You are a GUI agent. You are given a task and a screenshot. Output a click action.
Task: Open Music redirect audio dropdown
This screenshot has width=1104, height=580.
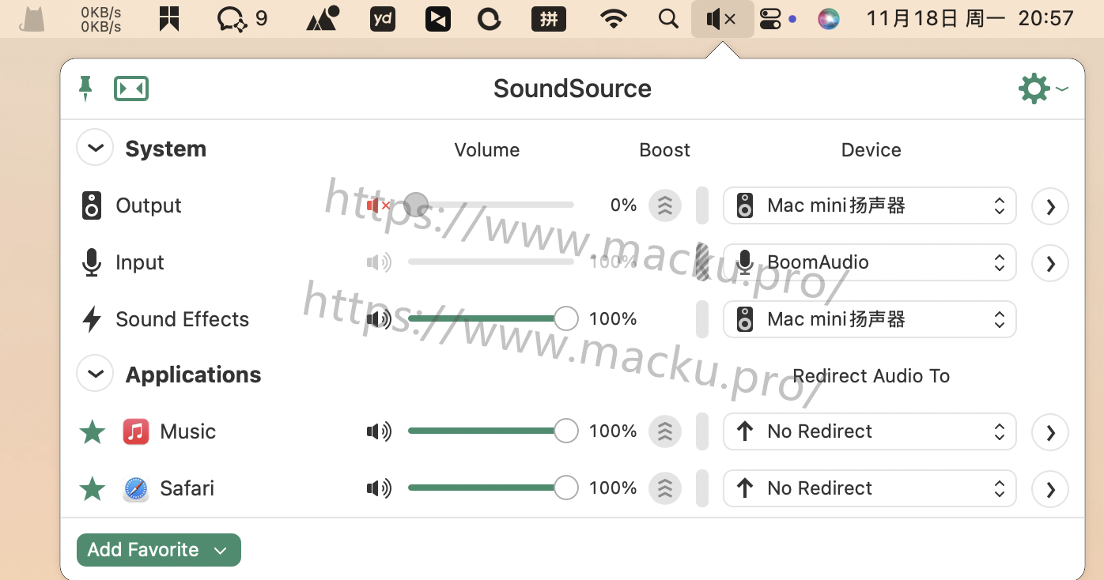tap(870, 431)
